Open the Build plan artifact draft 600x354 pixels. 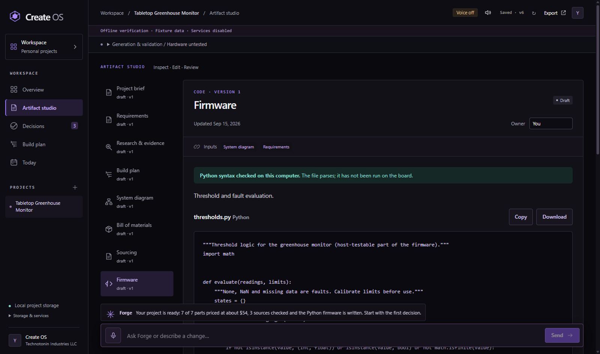tap(137, 174)
